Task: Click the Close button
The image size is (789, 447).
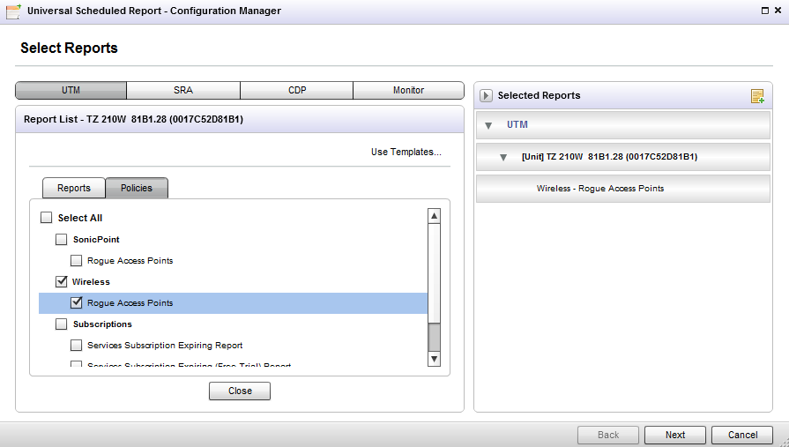Action: coord(240,391)
